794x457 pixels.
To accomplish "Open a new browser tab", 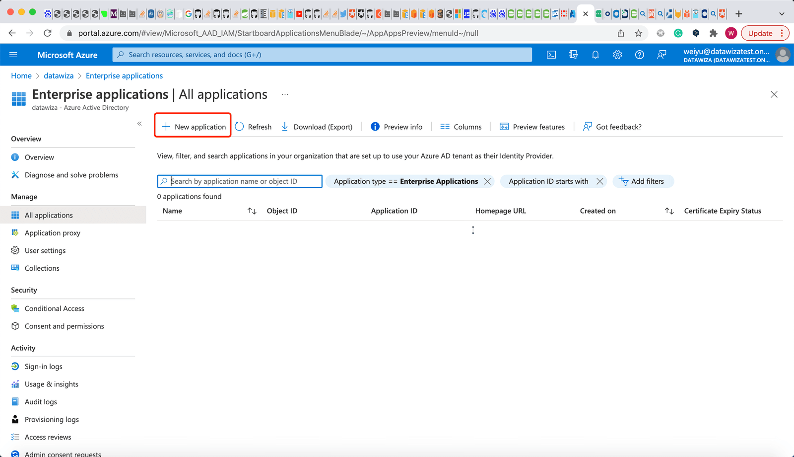I will tap(739, 14).
